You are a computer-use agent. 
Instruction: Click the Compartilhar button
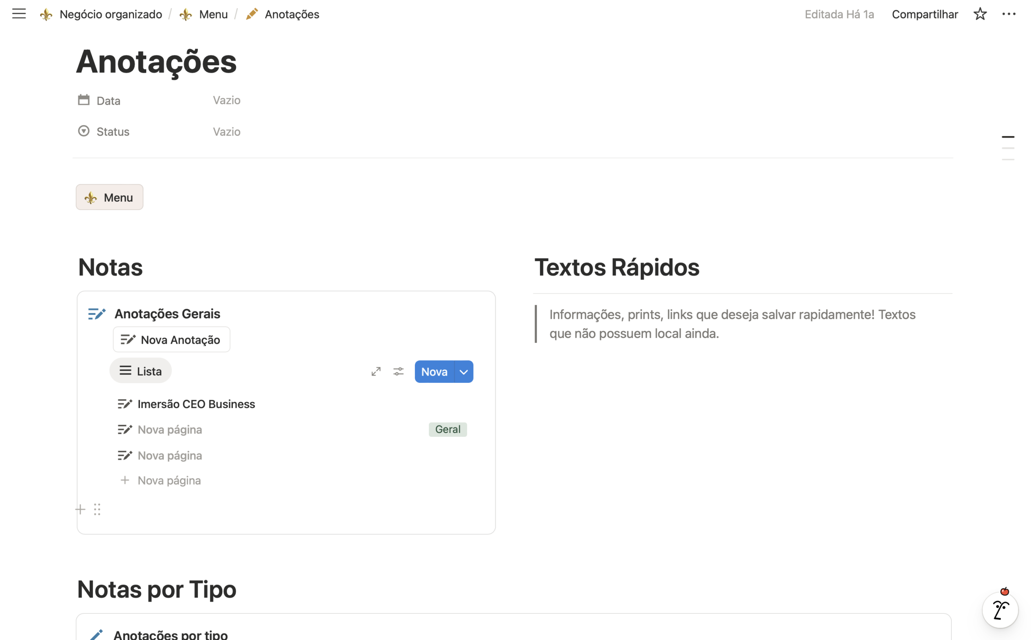pos(925,14)
